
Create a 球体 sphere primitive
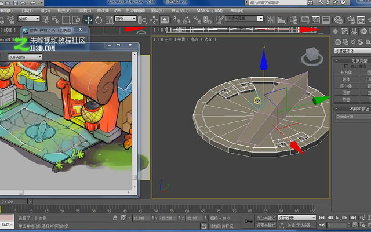pyautogui.click(x=346, y=79)
